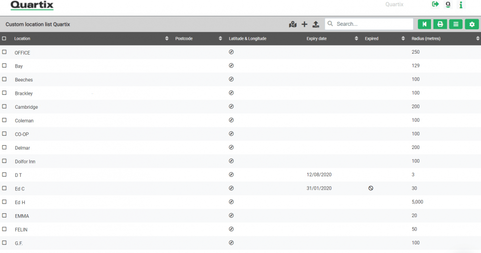
Task: Click the compass icon for Dolfor Inn
Action: click(231, 161)
